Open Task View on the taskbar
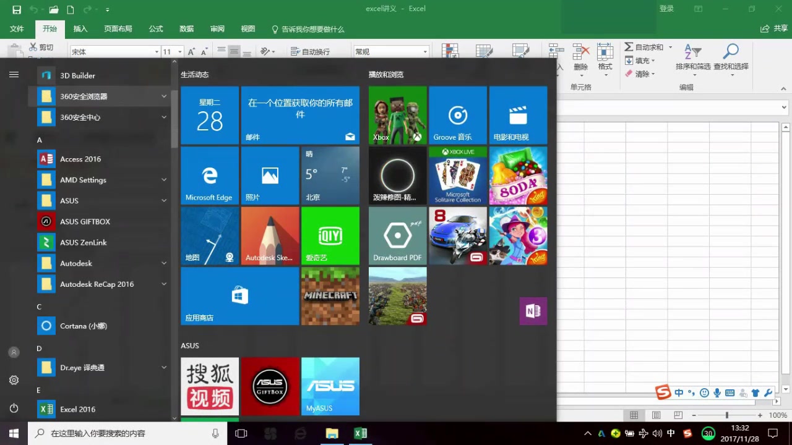 pyautogui.click(x=241, y=434)
